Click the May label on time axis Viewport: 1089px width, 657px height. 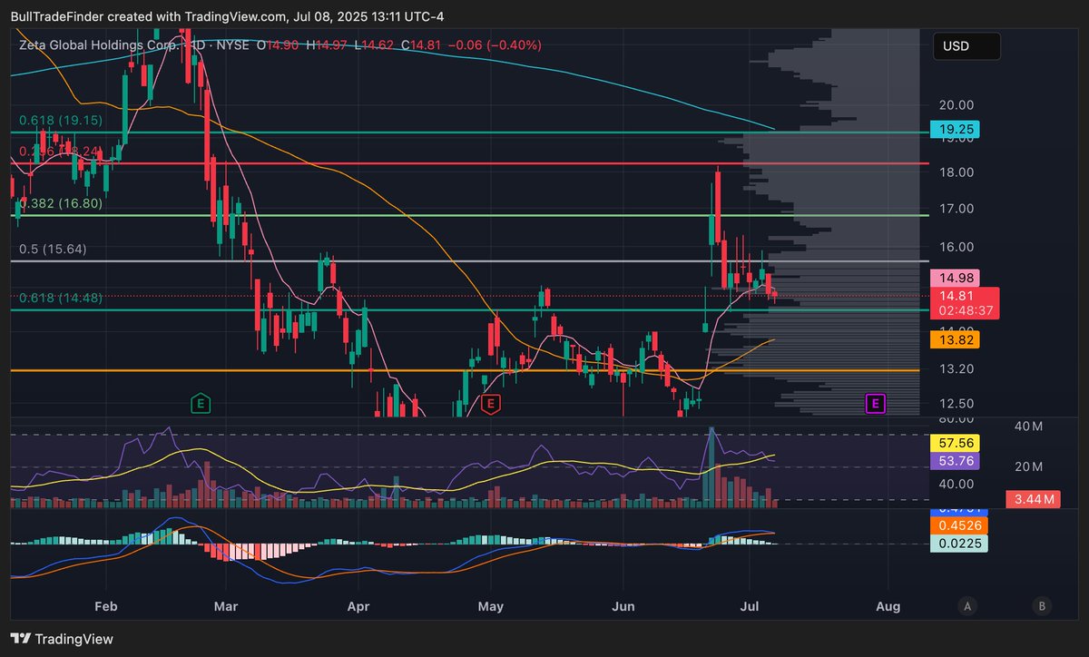click(x=490, y=606)
